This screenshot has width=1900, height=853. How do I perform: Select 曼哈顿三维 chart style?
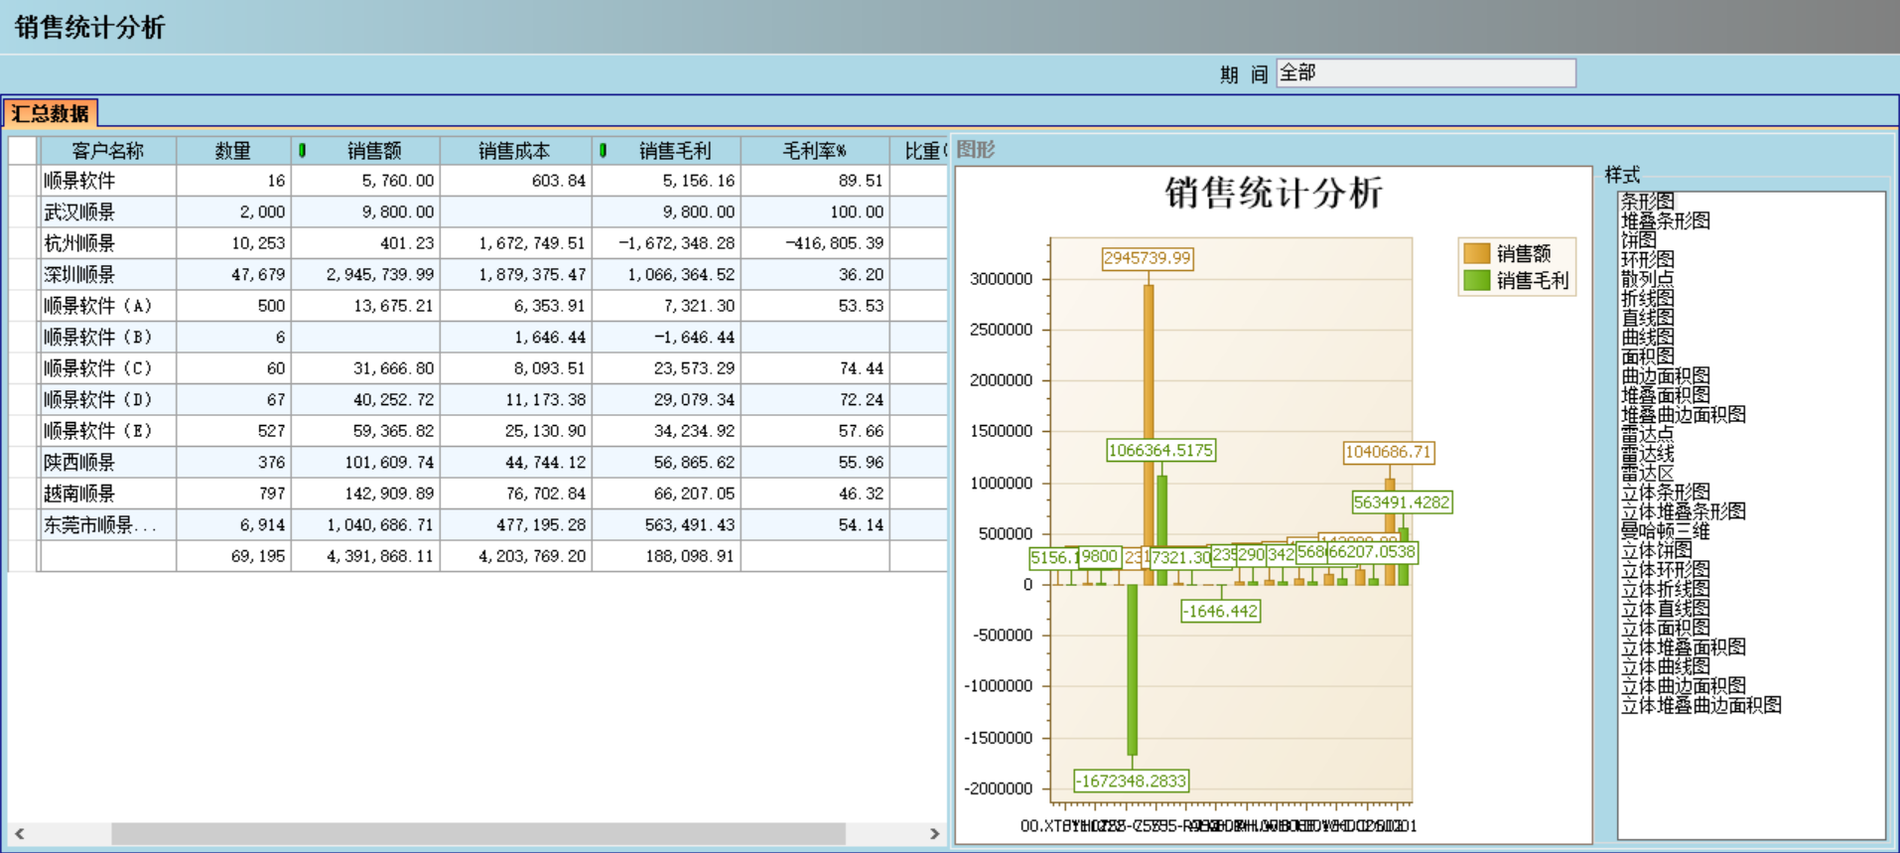[1666, 531]
